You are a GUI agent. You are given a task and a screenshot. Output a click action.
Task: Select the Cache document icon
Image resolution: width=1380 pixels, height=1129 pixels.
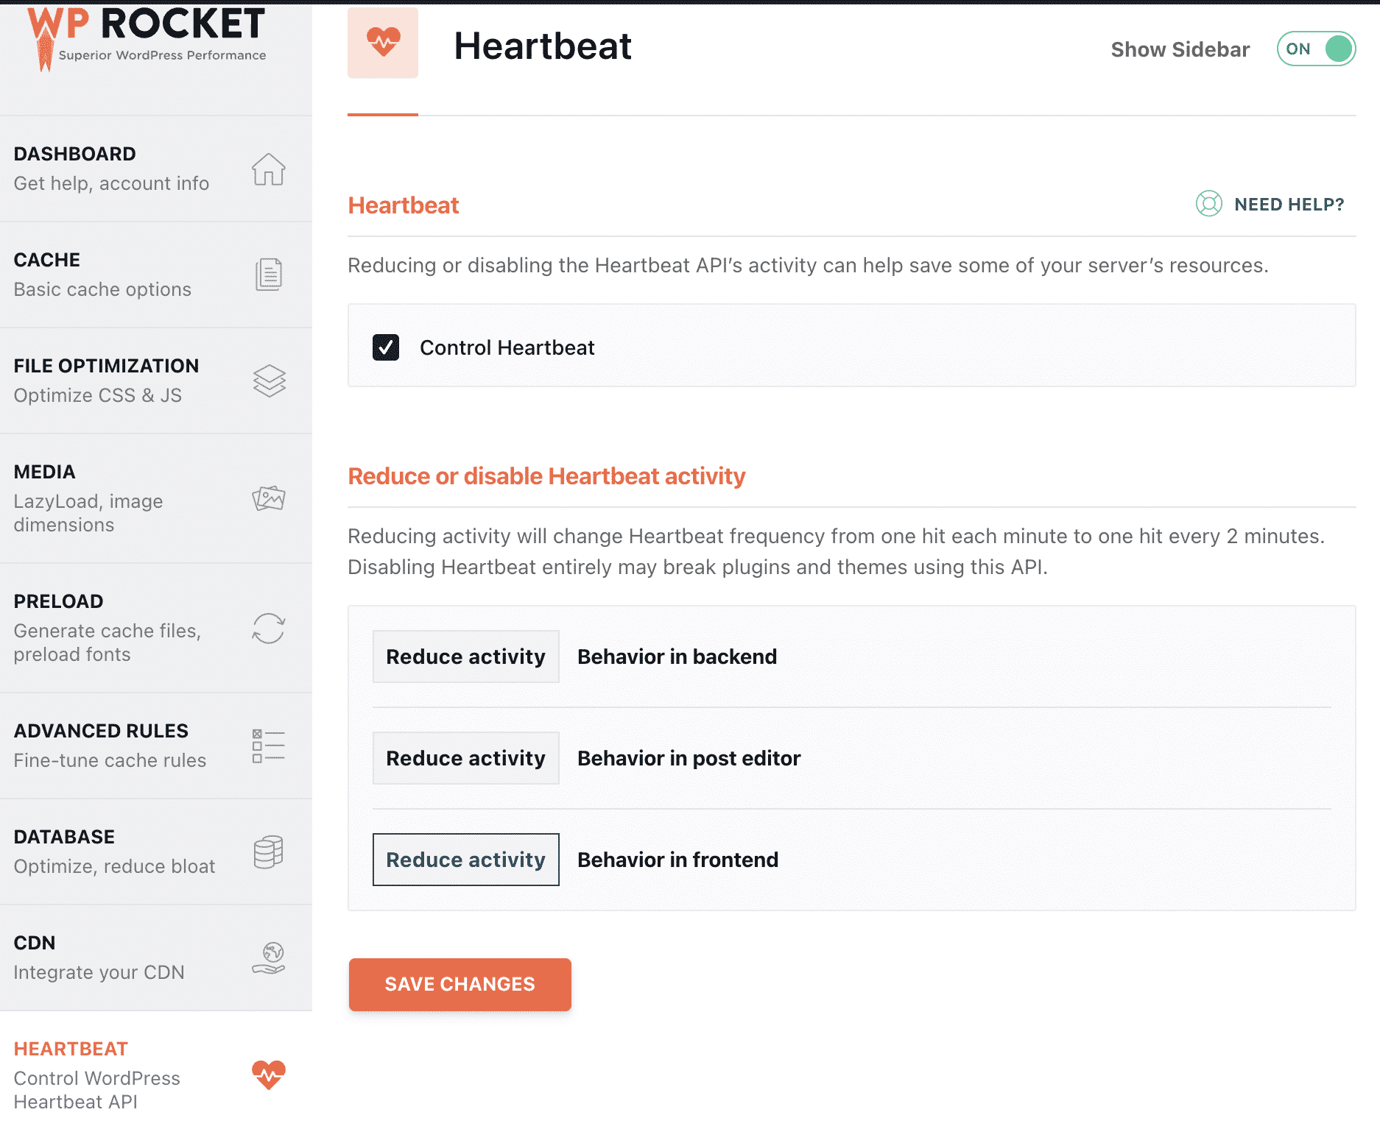[x=269, y=273]
